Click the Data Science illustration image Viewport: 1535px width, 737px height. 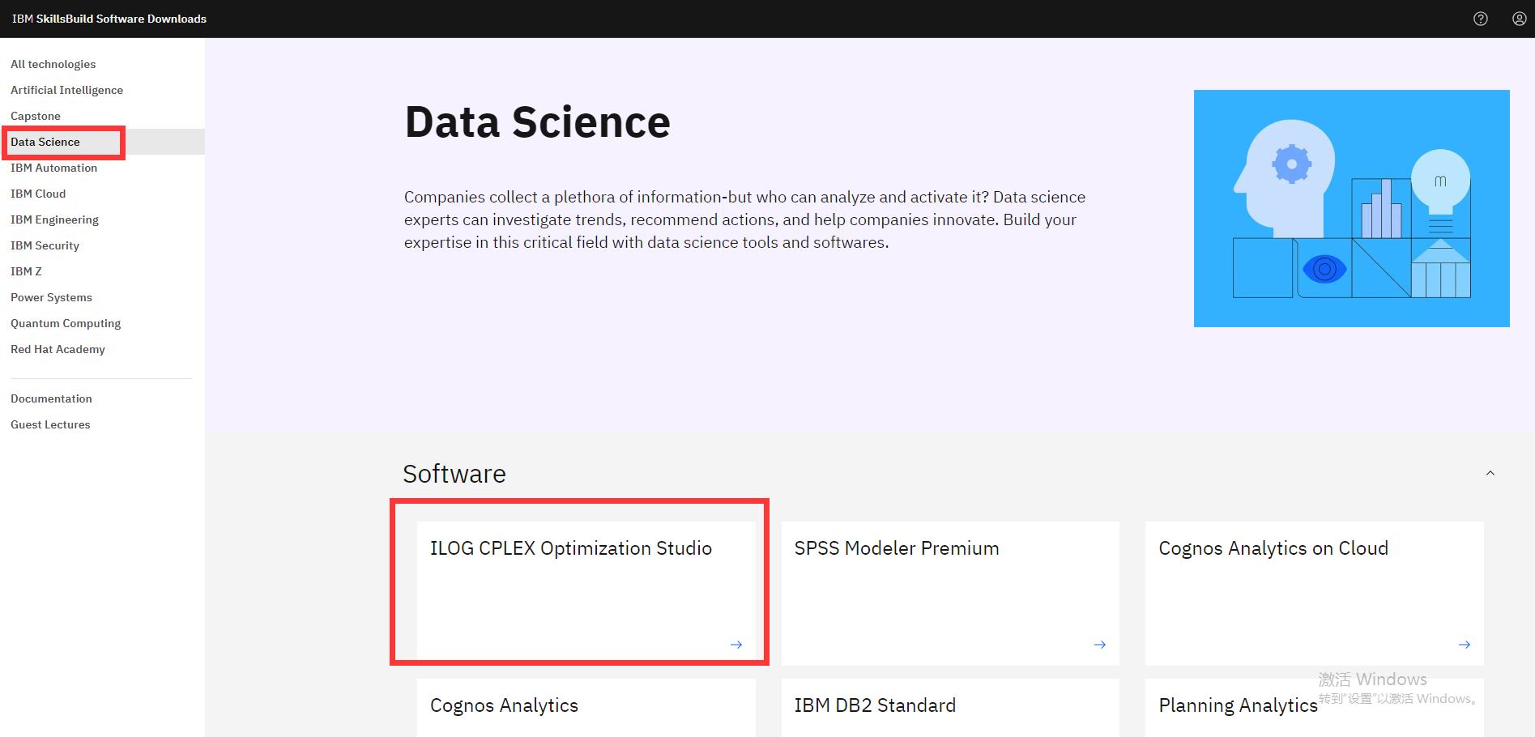pyautogui.click(x=1352, y=208)
